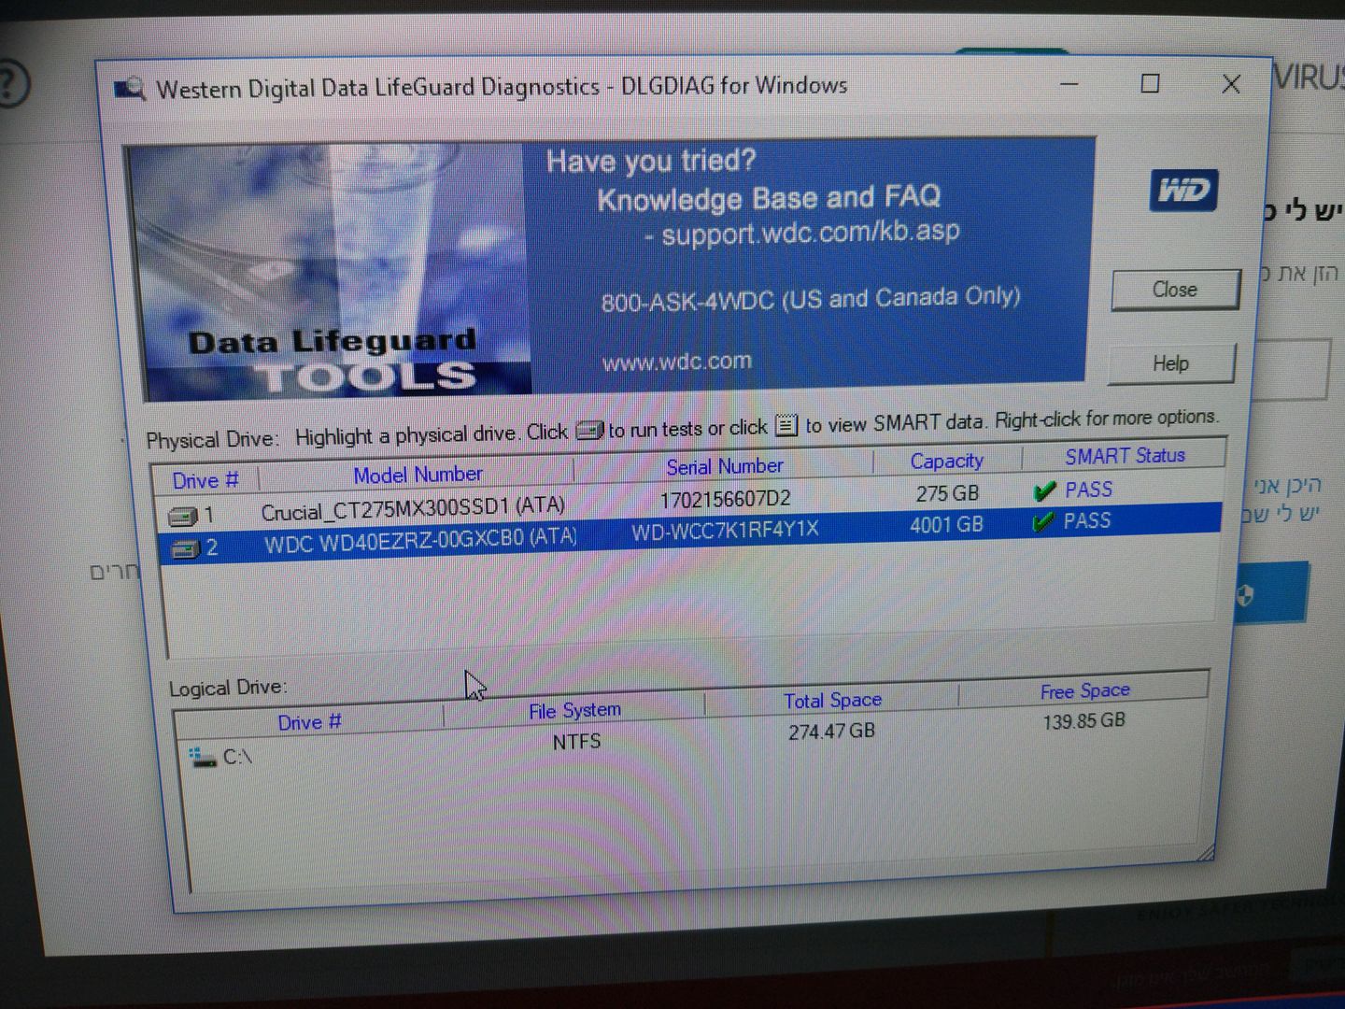The width and height of the screenshot is (1345, 1009).
Task: Click the NTFS file system cell
Action: click(x=576, y=743)
